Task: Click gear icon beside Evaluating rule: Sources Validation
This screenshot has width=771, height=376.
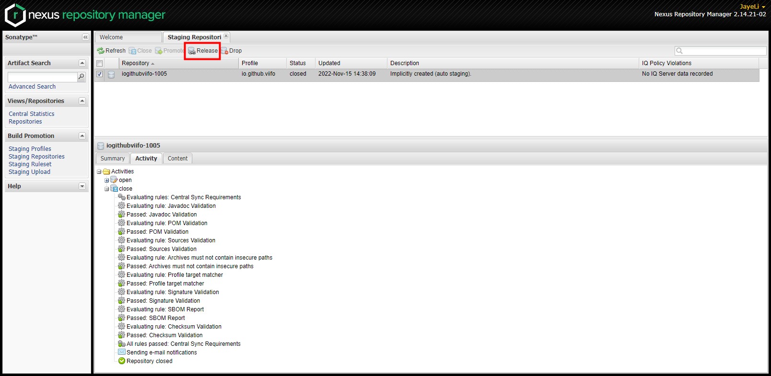Action: coord(122,240)
